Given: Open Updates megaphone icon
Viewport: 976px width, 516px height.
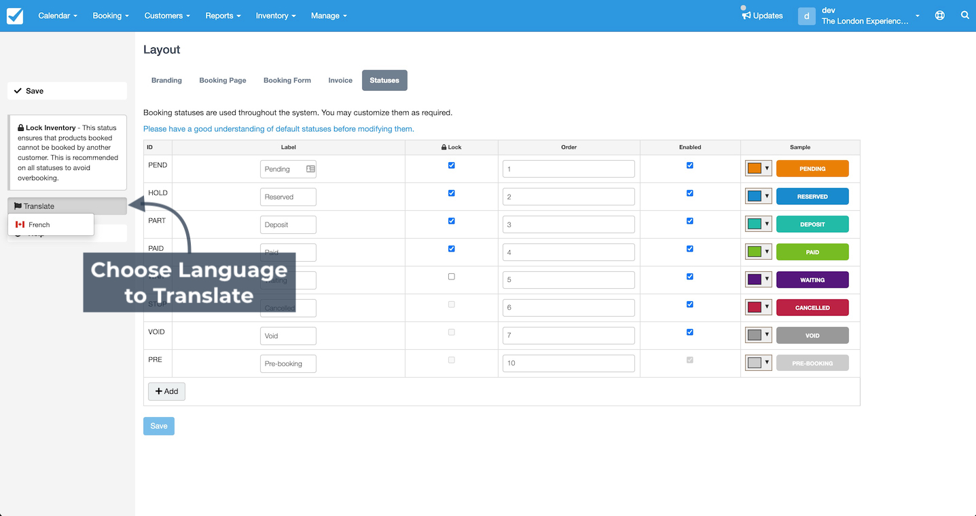Looking at the screenshot, I should coord(746,15).
